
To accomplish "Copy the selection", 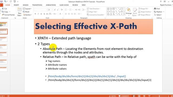I will (x=5, y=12).
